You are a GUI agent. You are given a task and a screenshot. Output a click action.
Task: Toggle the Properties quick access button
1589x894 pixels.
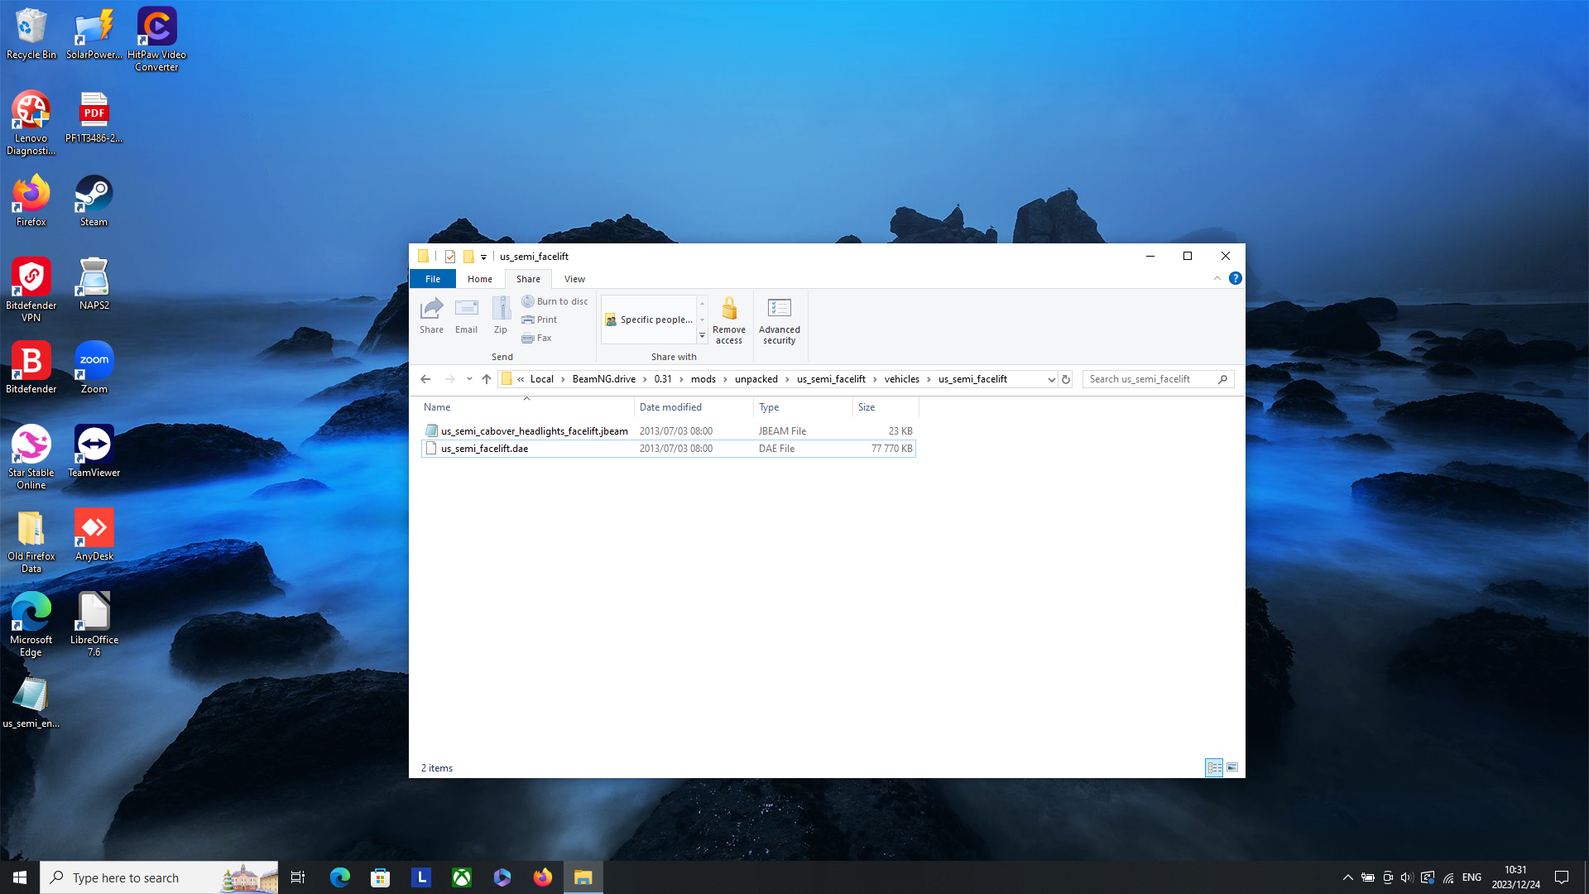(x=450, y=257)
